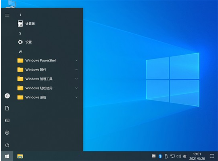
Task: Click the Windows 系统 folder icon
Action: pos(20,97)
